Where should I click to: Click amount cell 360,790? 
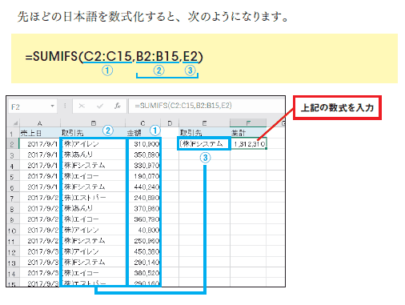click(x=144, y=219)
